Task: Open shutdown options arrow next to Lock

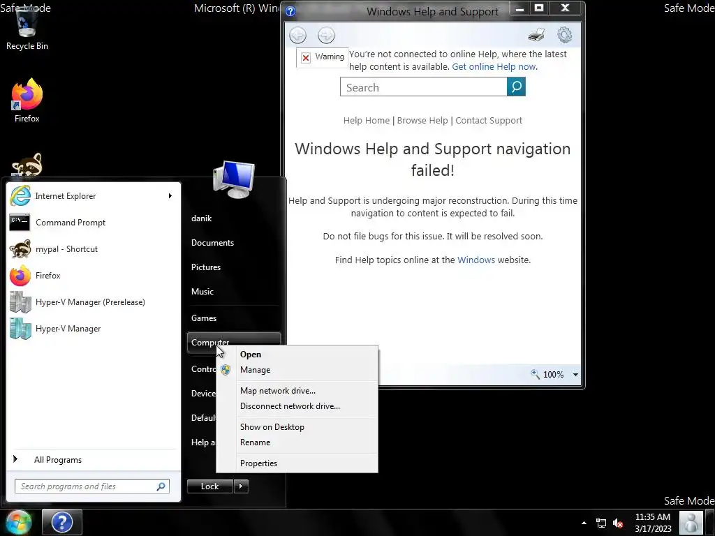Action: click(241, 486)
